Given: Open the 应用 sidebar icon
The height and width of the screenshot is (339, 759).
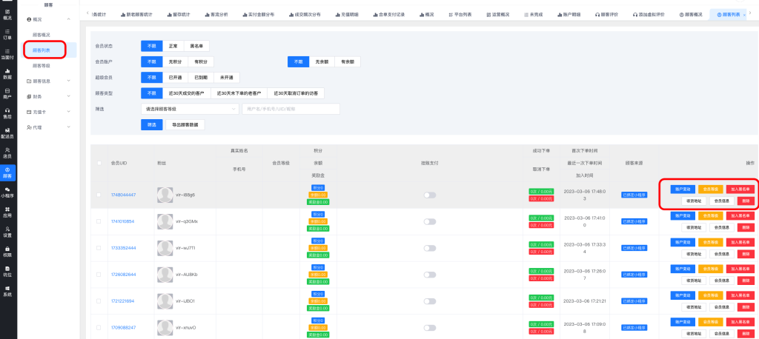Looking at the screenshot, I should (x=7, y=212).
